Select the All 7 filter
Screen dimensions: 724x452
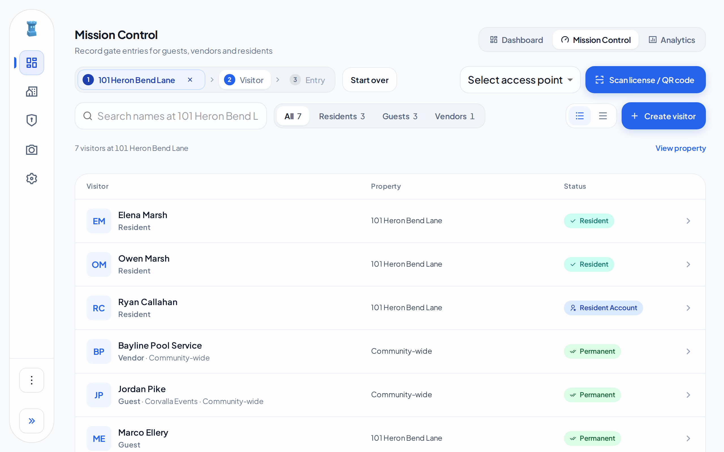pos(293,116)
